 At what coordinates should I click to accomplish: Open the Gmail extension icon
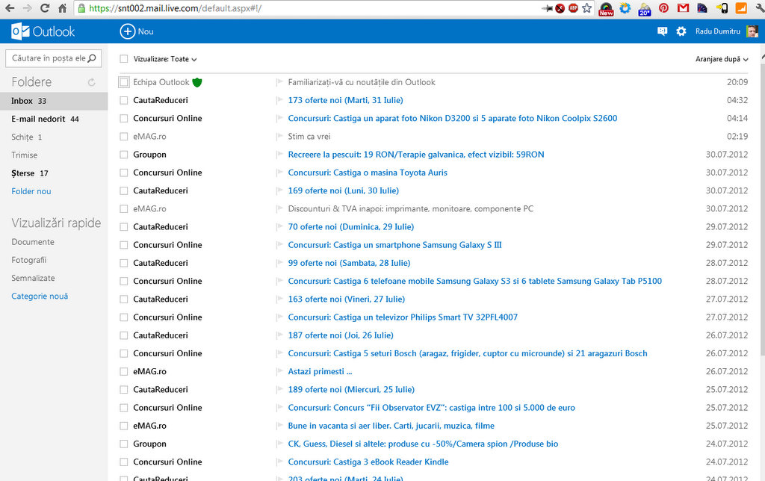(683, 7)
